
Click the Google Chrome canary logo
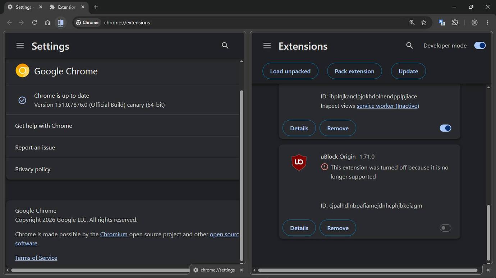pos(22,71)
